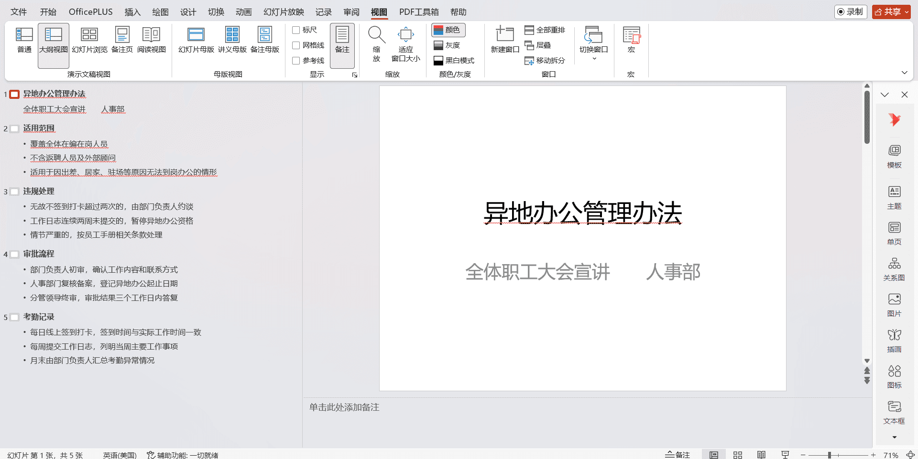This screenshot has width=918, height=459.
Task: Open Handout Master (讲义母版)
Action: point(232,40)
